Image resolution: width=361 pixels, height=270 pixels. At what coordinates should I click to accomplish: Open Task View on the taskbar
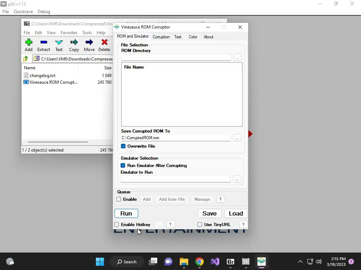click(x=153, y=262)
